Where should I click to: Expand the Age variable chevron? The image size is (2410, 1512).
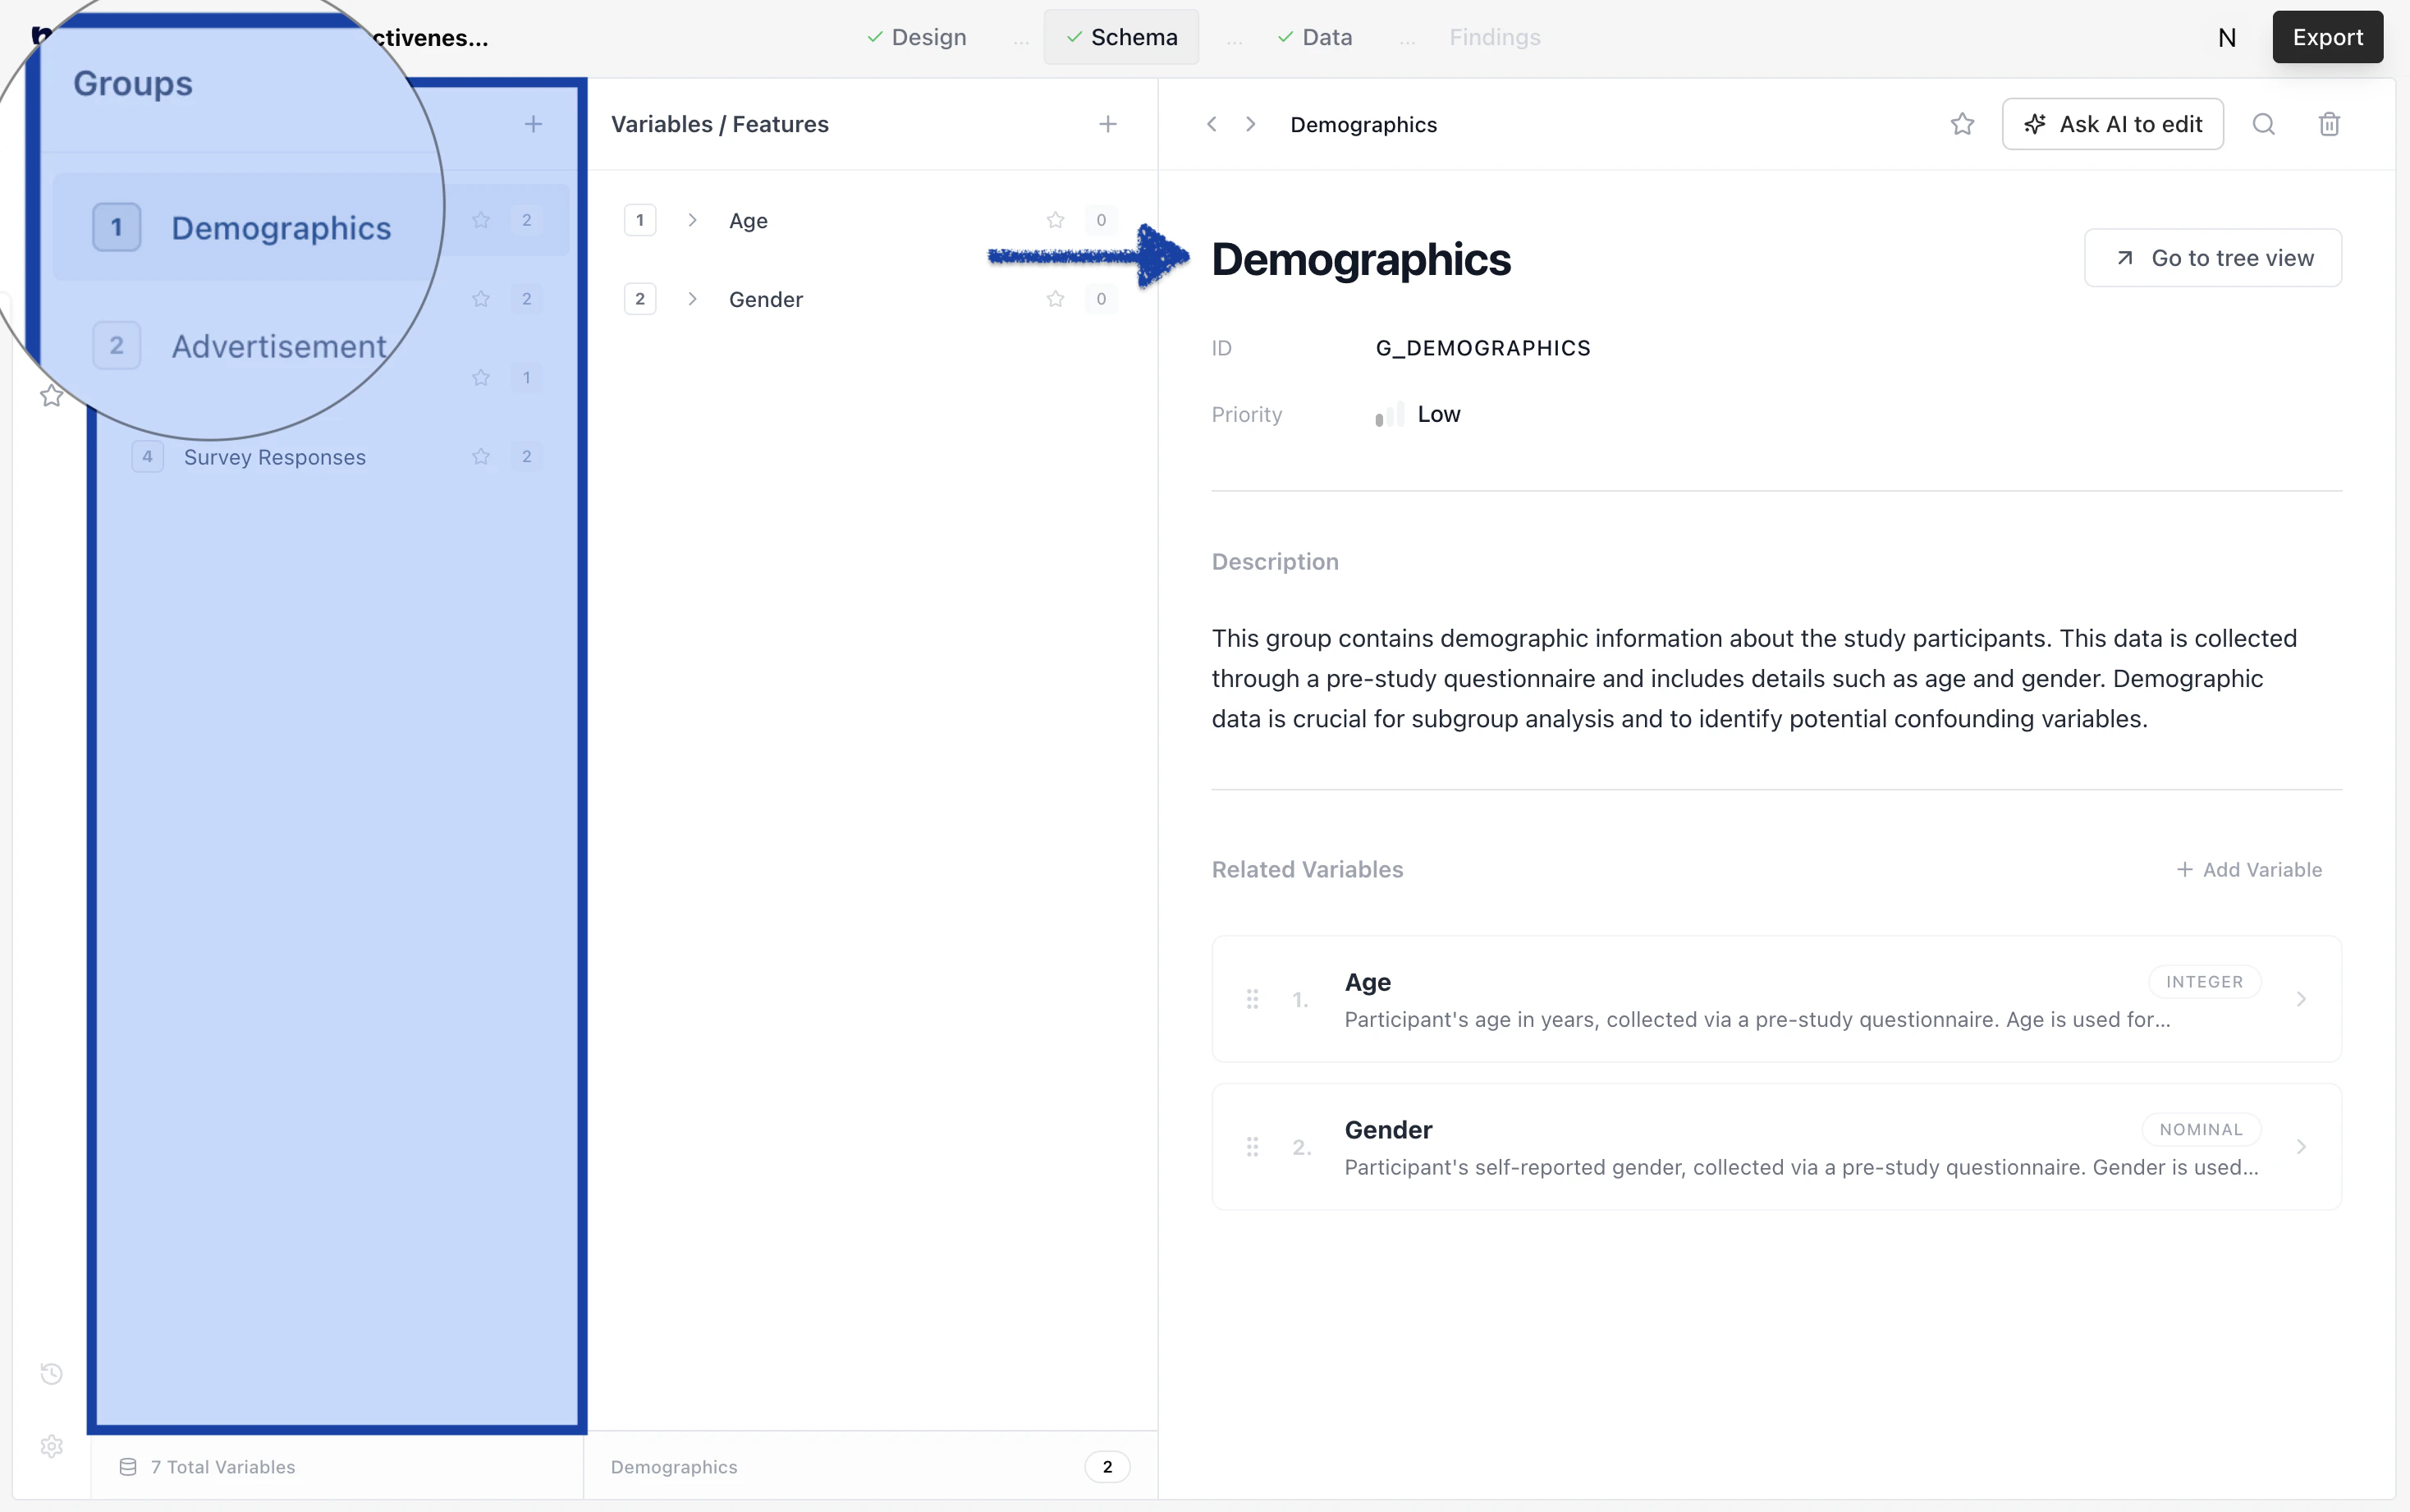point(692,220)
